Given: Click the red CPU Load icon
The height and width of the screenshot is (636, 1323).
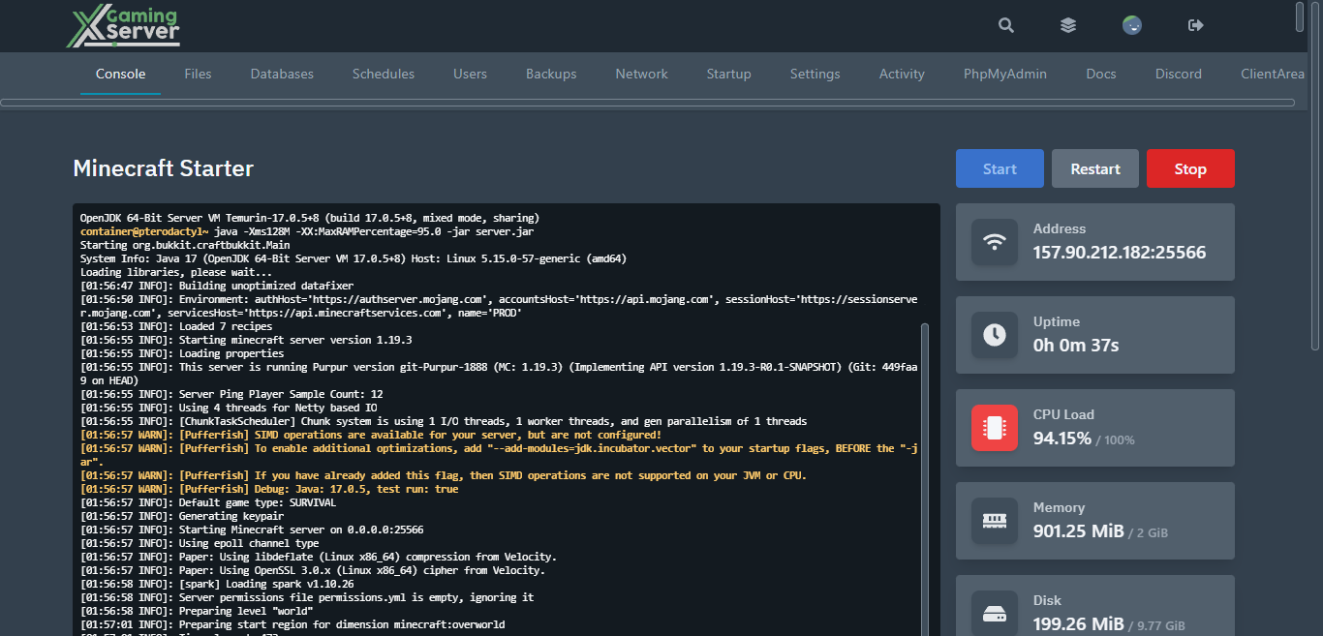Looking at the screenshot, I should click(x=994, y=428).
